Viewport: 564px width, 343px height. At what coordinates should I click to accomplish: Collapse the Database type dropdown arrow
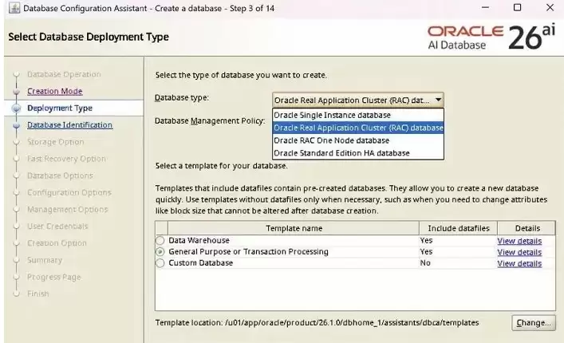pos(438,100)
